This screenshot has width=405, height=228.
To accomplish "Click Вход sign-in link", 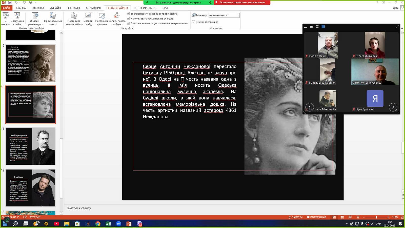I will (x=396, y=8).
